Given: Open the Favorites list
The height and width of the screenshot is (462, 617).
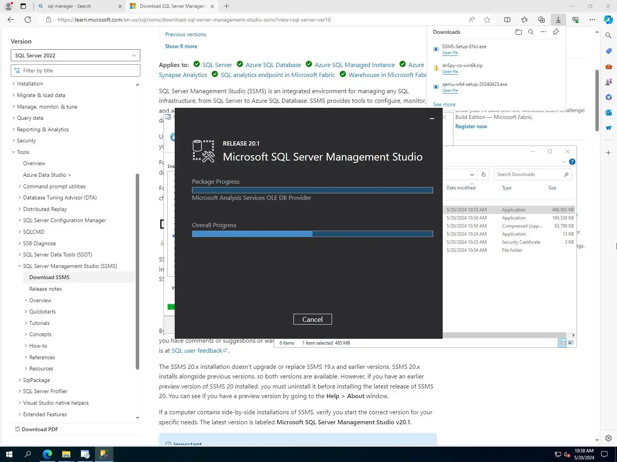Looking at the screenshot, I should [524, 20].
